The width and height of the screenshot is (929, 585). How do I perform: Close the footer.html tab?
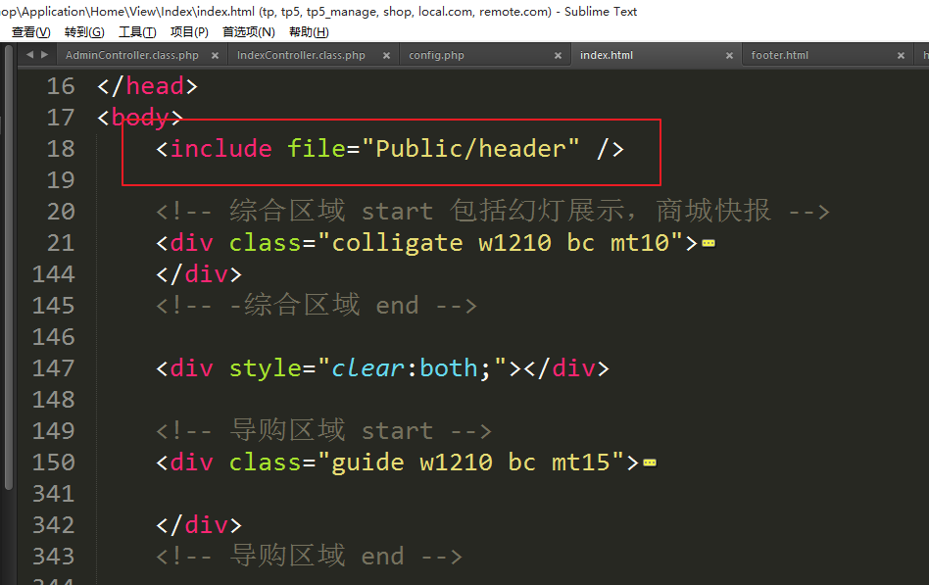tap(901, 56)
